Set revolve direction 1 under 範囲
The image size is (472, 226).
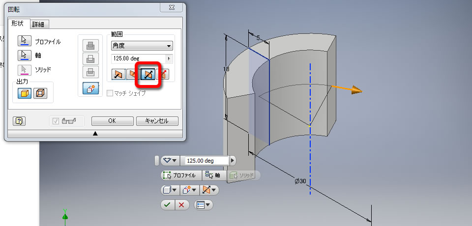click(x=118, y=74)
